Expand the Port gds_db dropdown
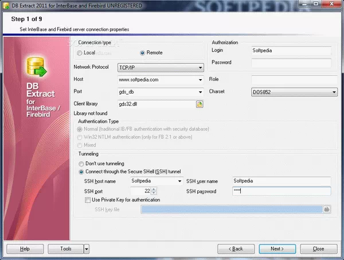Viewport: 344px width, 260px height. click(200, 92)
